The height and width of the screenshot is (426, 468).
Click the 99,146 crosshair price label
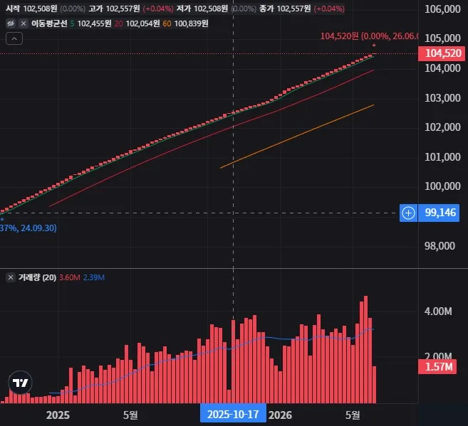point(440,213)
